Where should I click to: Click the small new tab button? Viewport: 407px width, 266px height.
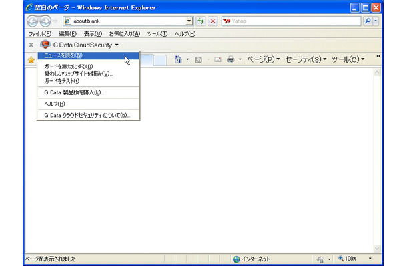pyautogui.click(x=160, y=60)
